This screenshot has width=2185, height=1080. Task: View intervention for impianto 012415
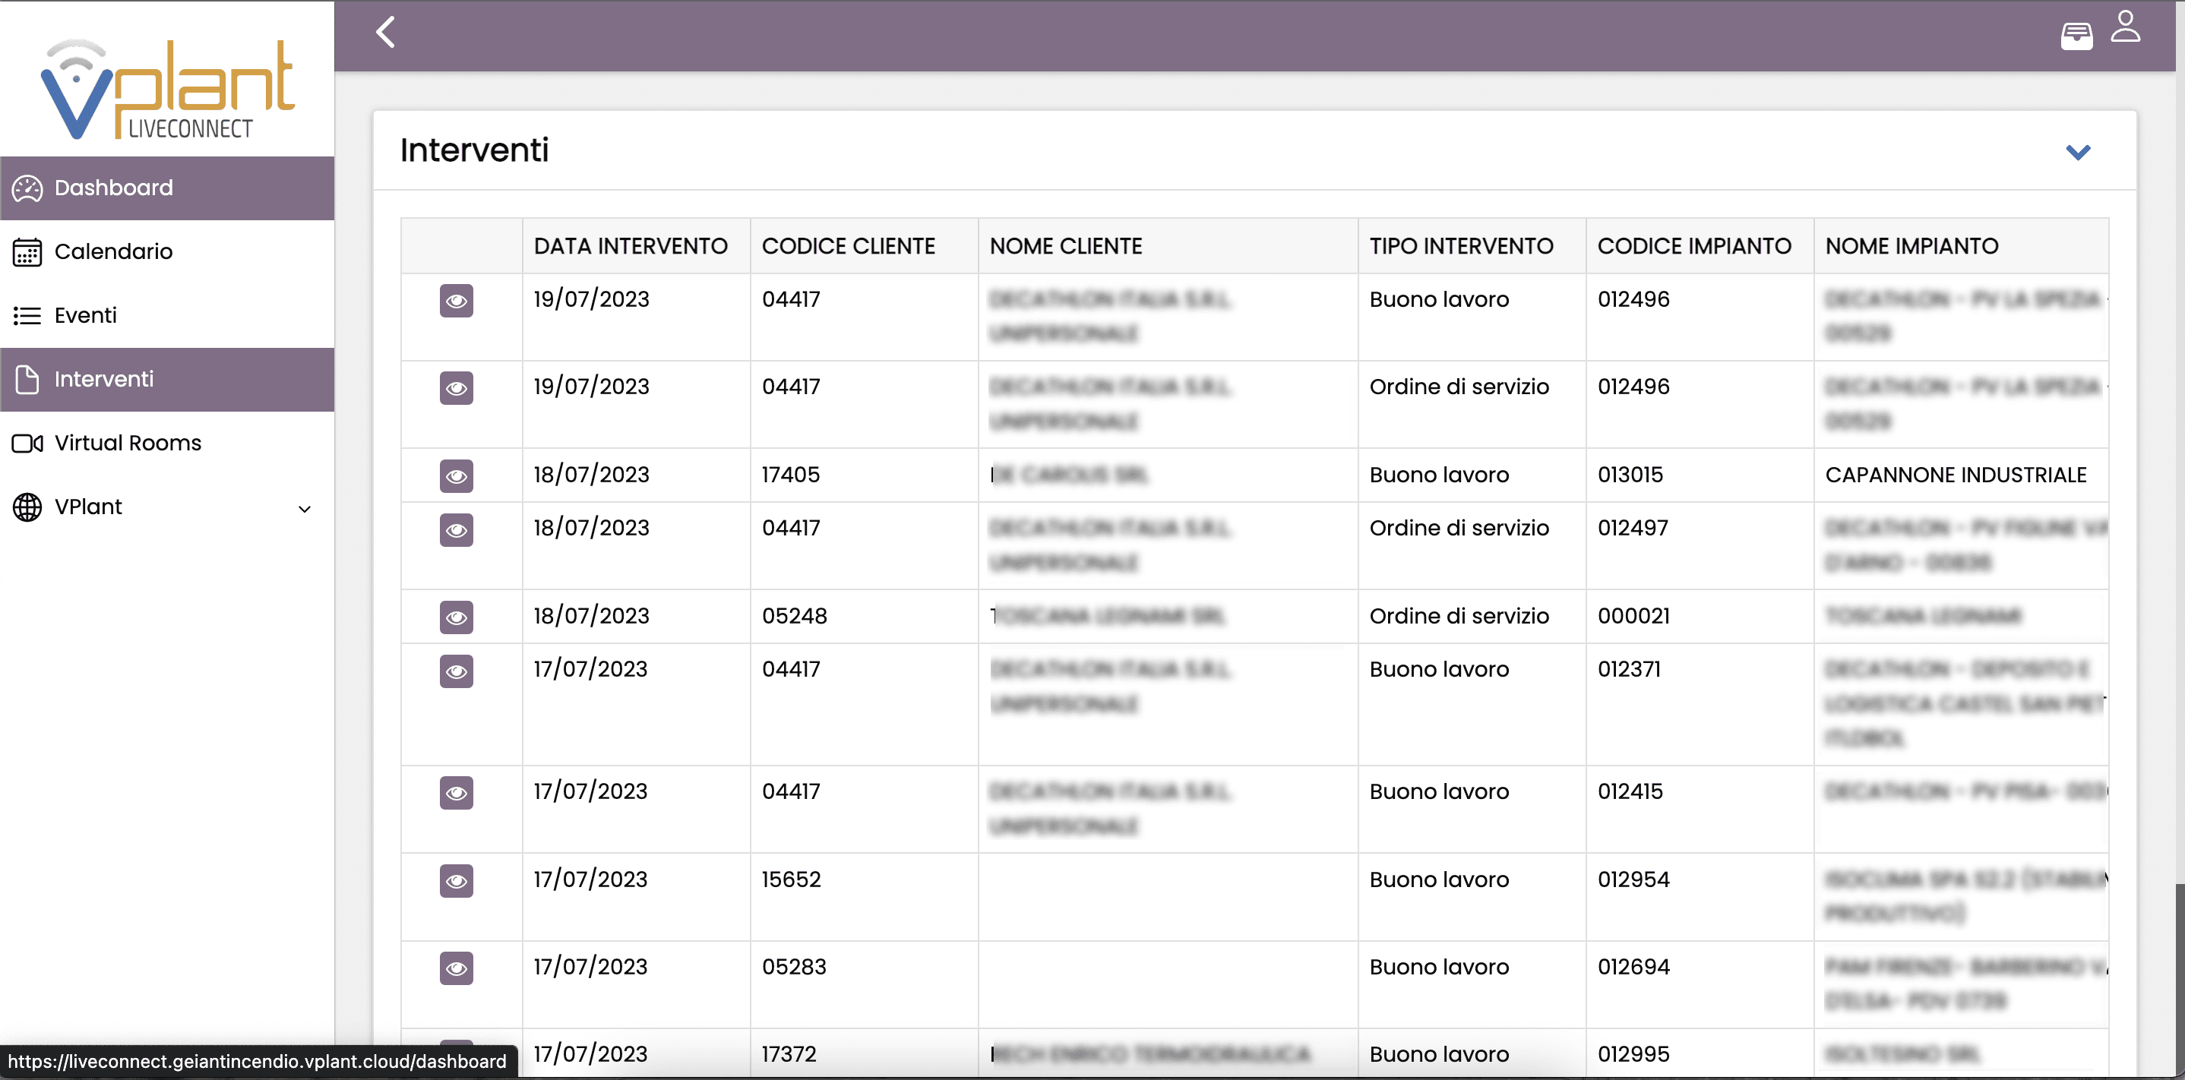(457, 793)
